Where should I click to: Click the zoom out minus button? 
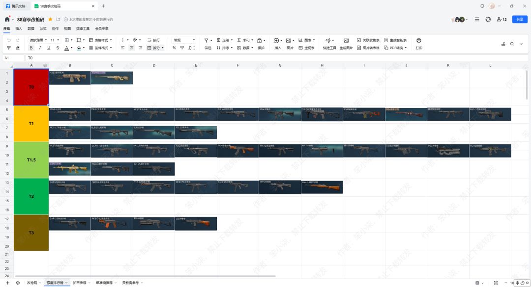(x=505, y=283)
